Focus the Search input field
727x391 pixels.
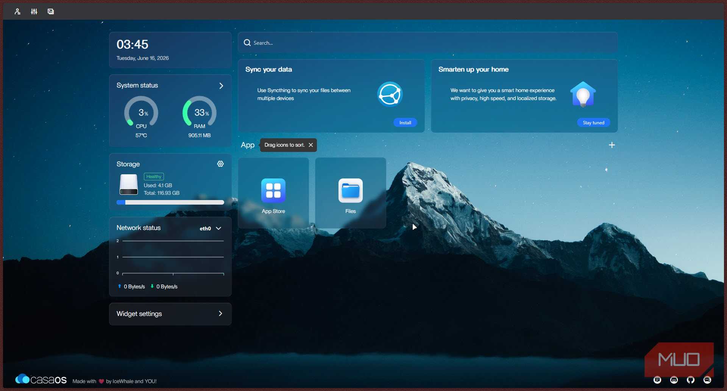427,43
